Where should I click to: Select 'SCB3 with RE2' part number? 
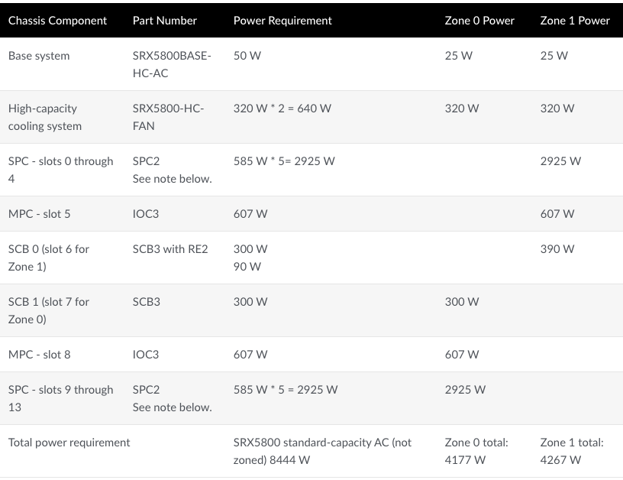[x=170, y=249]
